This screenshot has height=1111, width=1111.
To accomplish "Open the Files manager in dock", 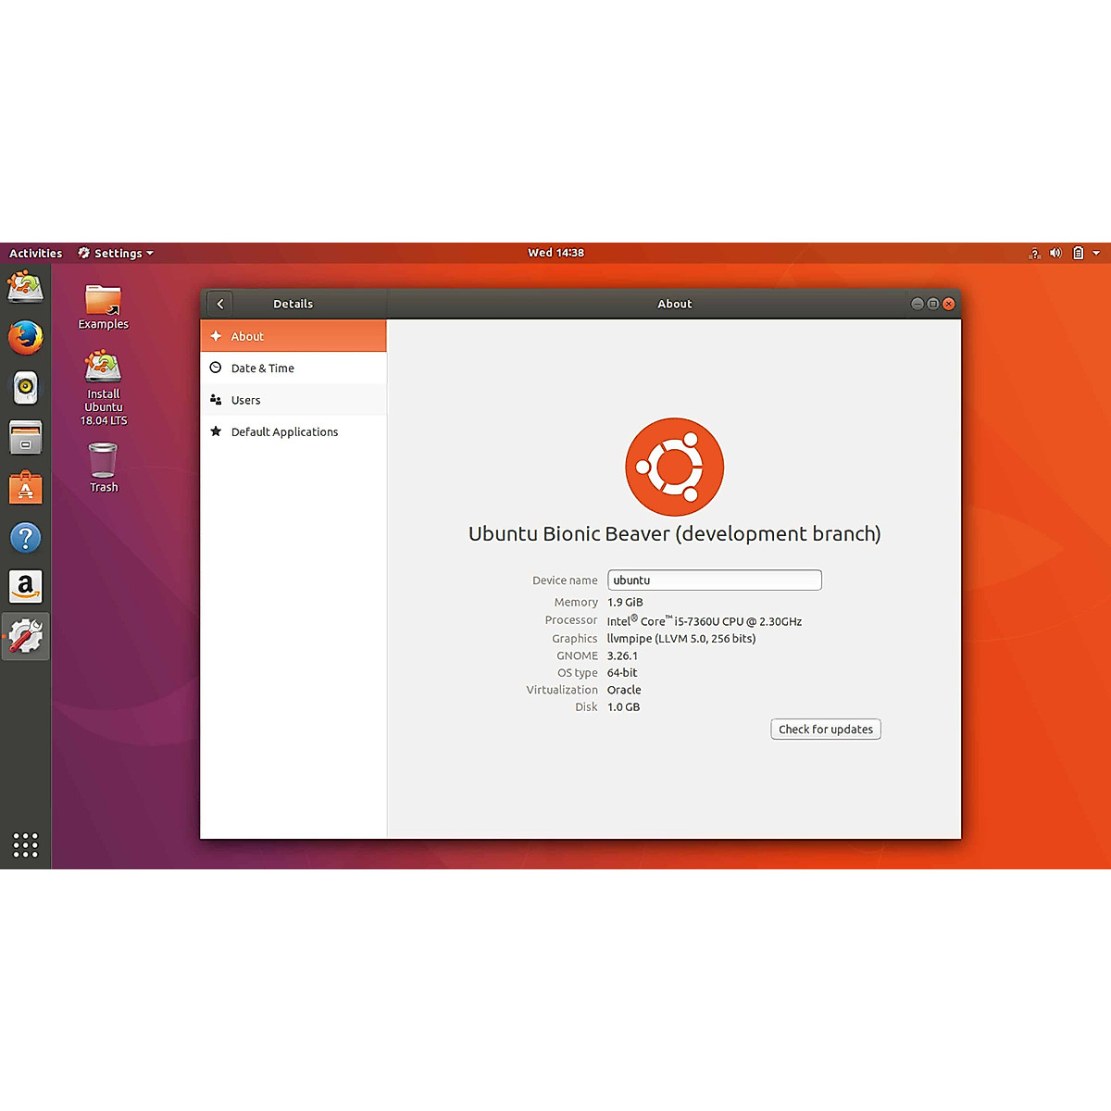I will pos(26,437).
